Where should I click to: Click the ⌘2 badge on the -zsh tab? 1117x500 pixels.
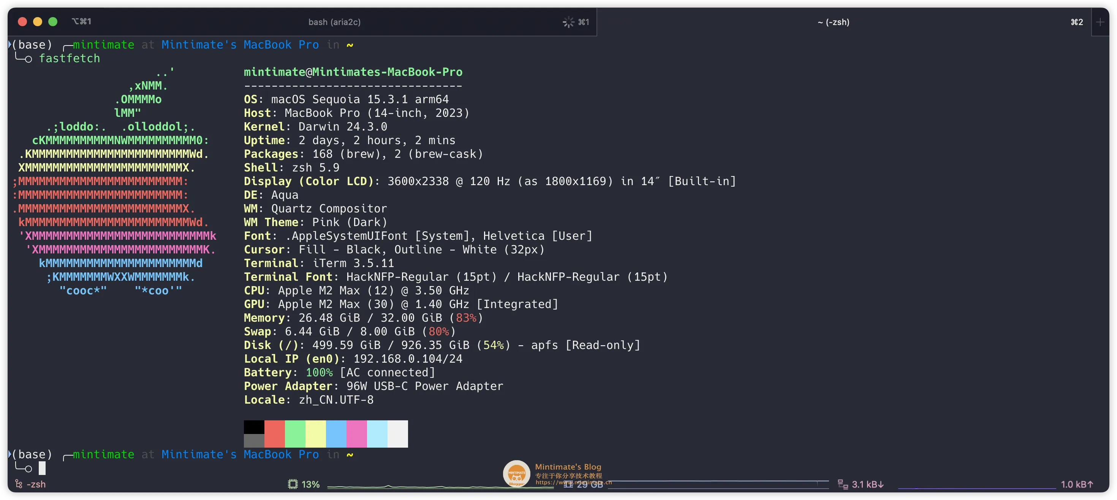tap(1077, 22)
